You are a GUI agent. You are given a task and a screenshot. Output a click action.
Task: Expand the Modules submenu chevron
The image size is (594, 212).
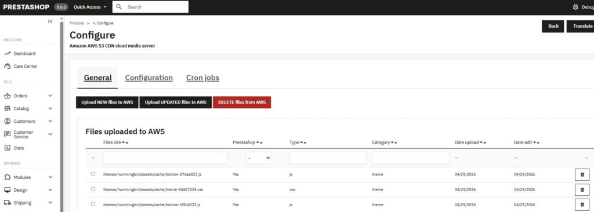(50, 177)
